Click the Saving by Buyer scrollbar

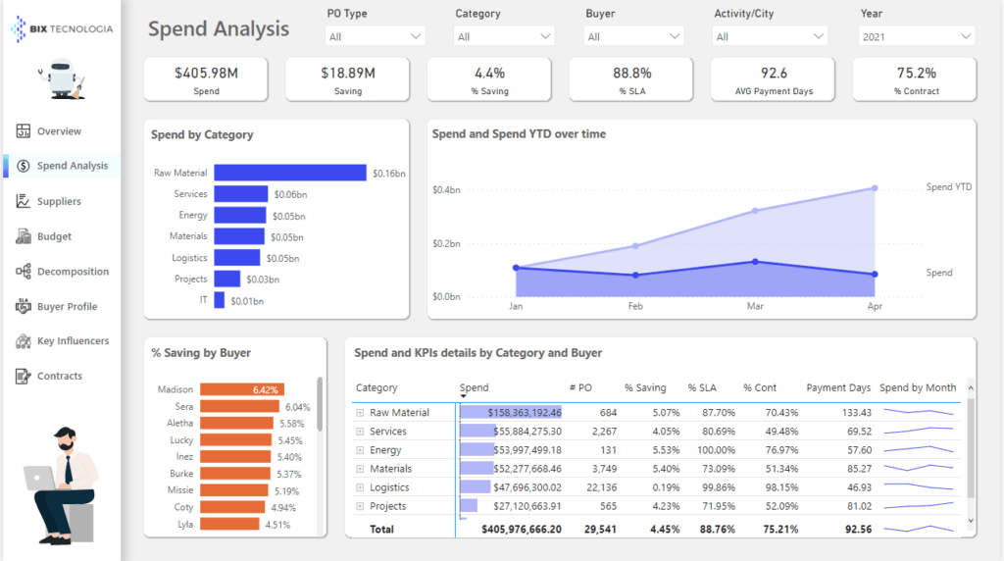click(x=319, y=404)
